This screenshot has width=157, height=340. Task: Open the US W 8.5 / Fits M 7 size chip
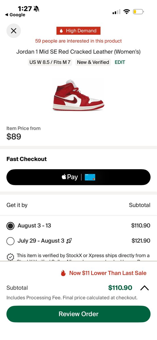pyautogui.click(x=50, y=62)
